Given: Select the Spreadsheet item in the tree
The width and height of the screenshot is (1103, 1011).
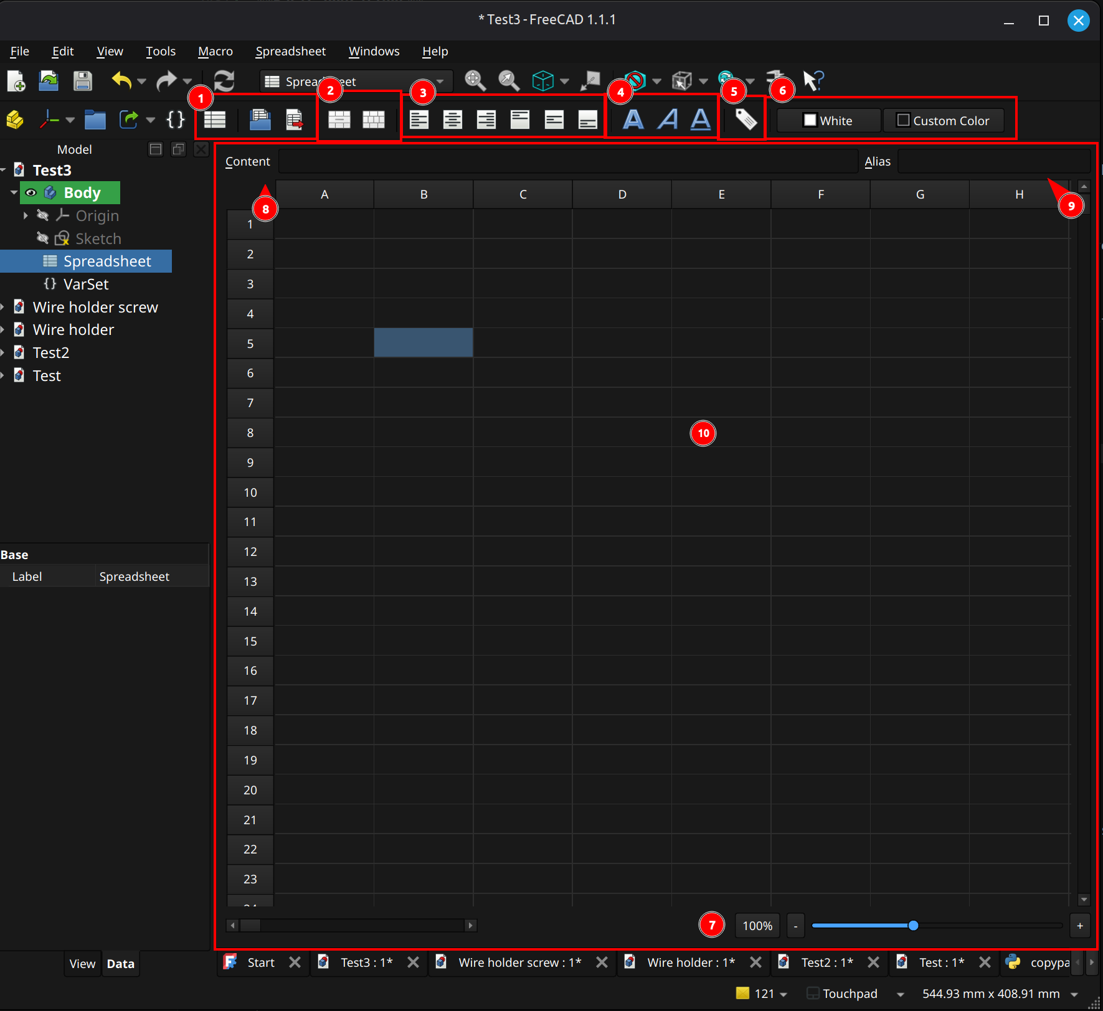Looking at the screenshot, I should pyautogui.click(x=107, y=261).
